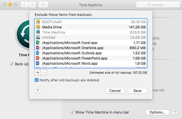Click the Microsoft PowerPoint app icon
Screen dimensions: 182x119
tap(38, 58)
